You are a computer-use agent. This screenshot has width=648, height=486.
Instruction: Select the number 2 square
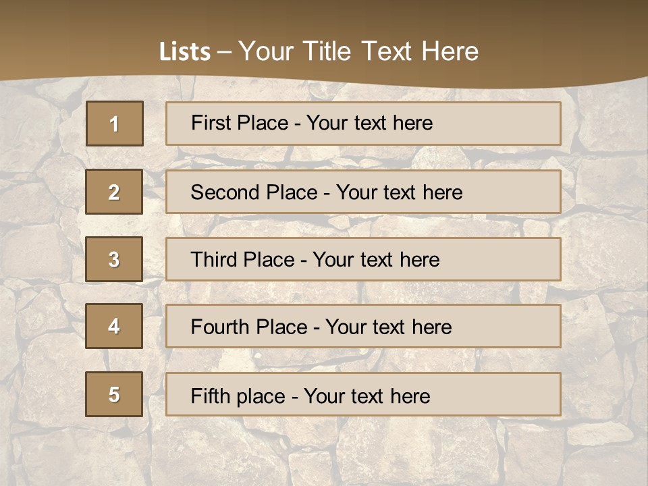tap(114, 192)
